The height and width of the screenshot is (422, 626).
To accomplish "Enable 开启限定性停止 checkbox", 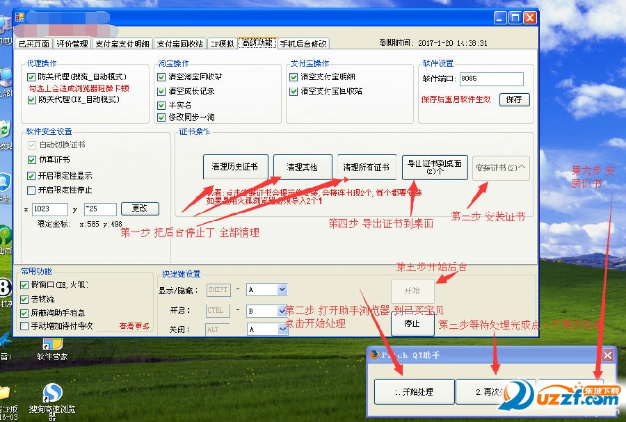I will click(31, 190).
